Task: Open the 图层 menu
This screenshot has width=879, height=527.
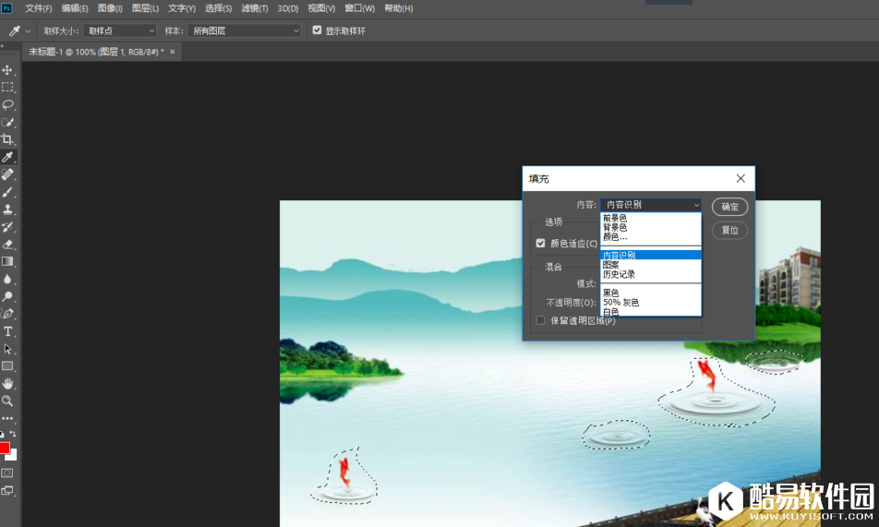Action: (145, 8)
